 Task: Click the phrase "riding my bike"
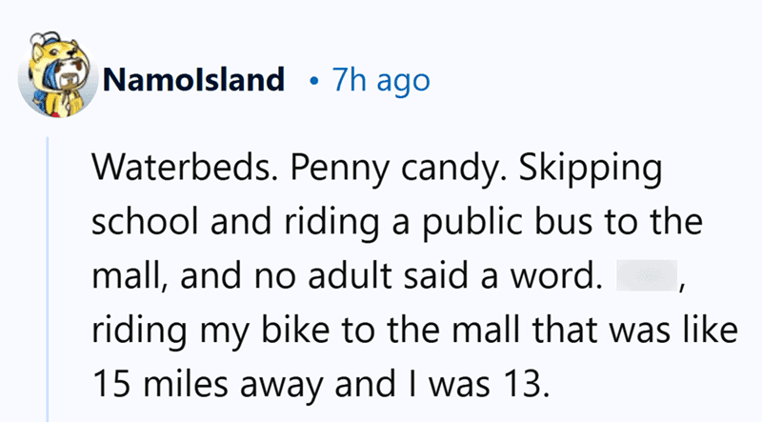(210, 332)
